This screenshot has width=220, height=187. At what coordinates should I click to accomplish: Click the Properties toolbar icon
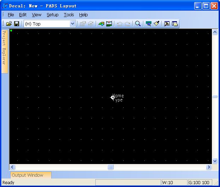pyautogui.click(x=83, y=24)
